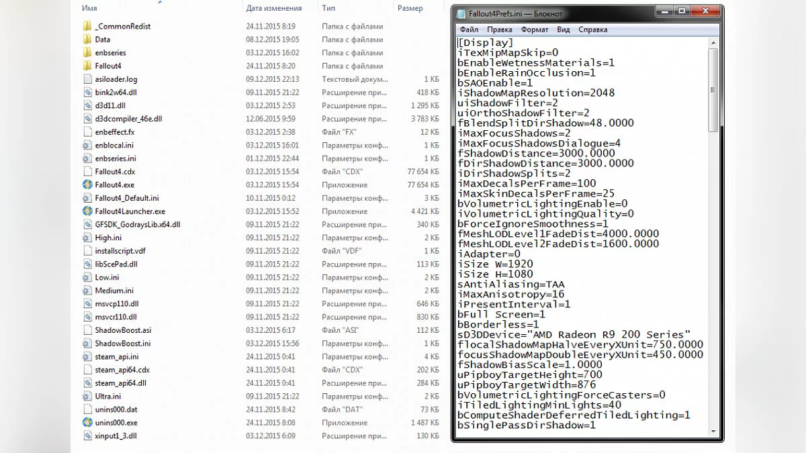This screenshot has height=453, width=806.
Task: Sort files by the Размер column header
Action: click(410, 8)
